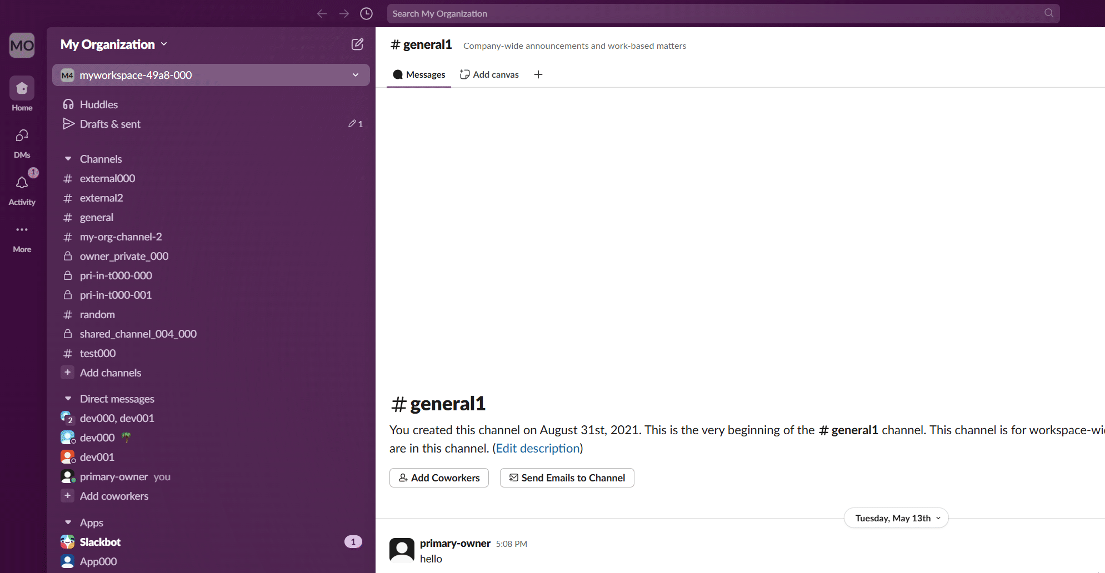Compose a new message with pencil icon
1105x573 pixels.
pos(357,44)
